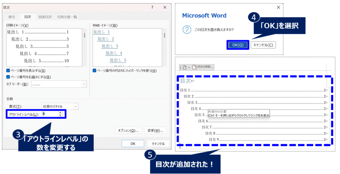
Task: Click the TOC handle grip dots
Action: (x=181, y=68)
